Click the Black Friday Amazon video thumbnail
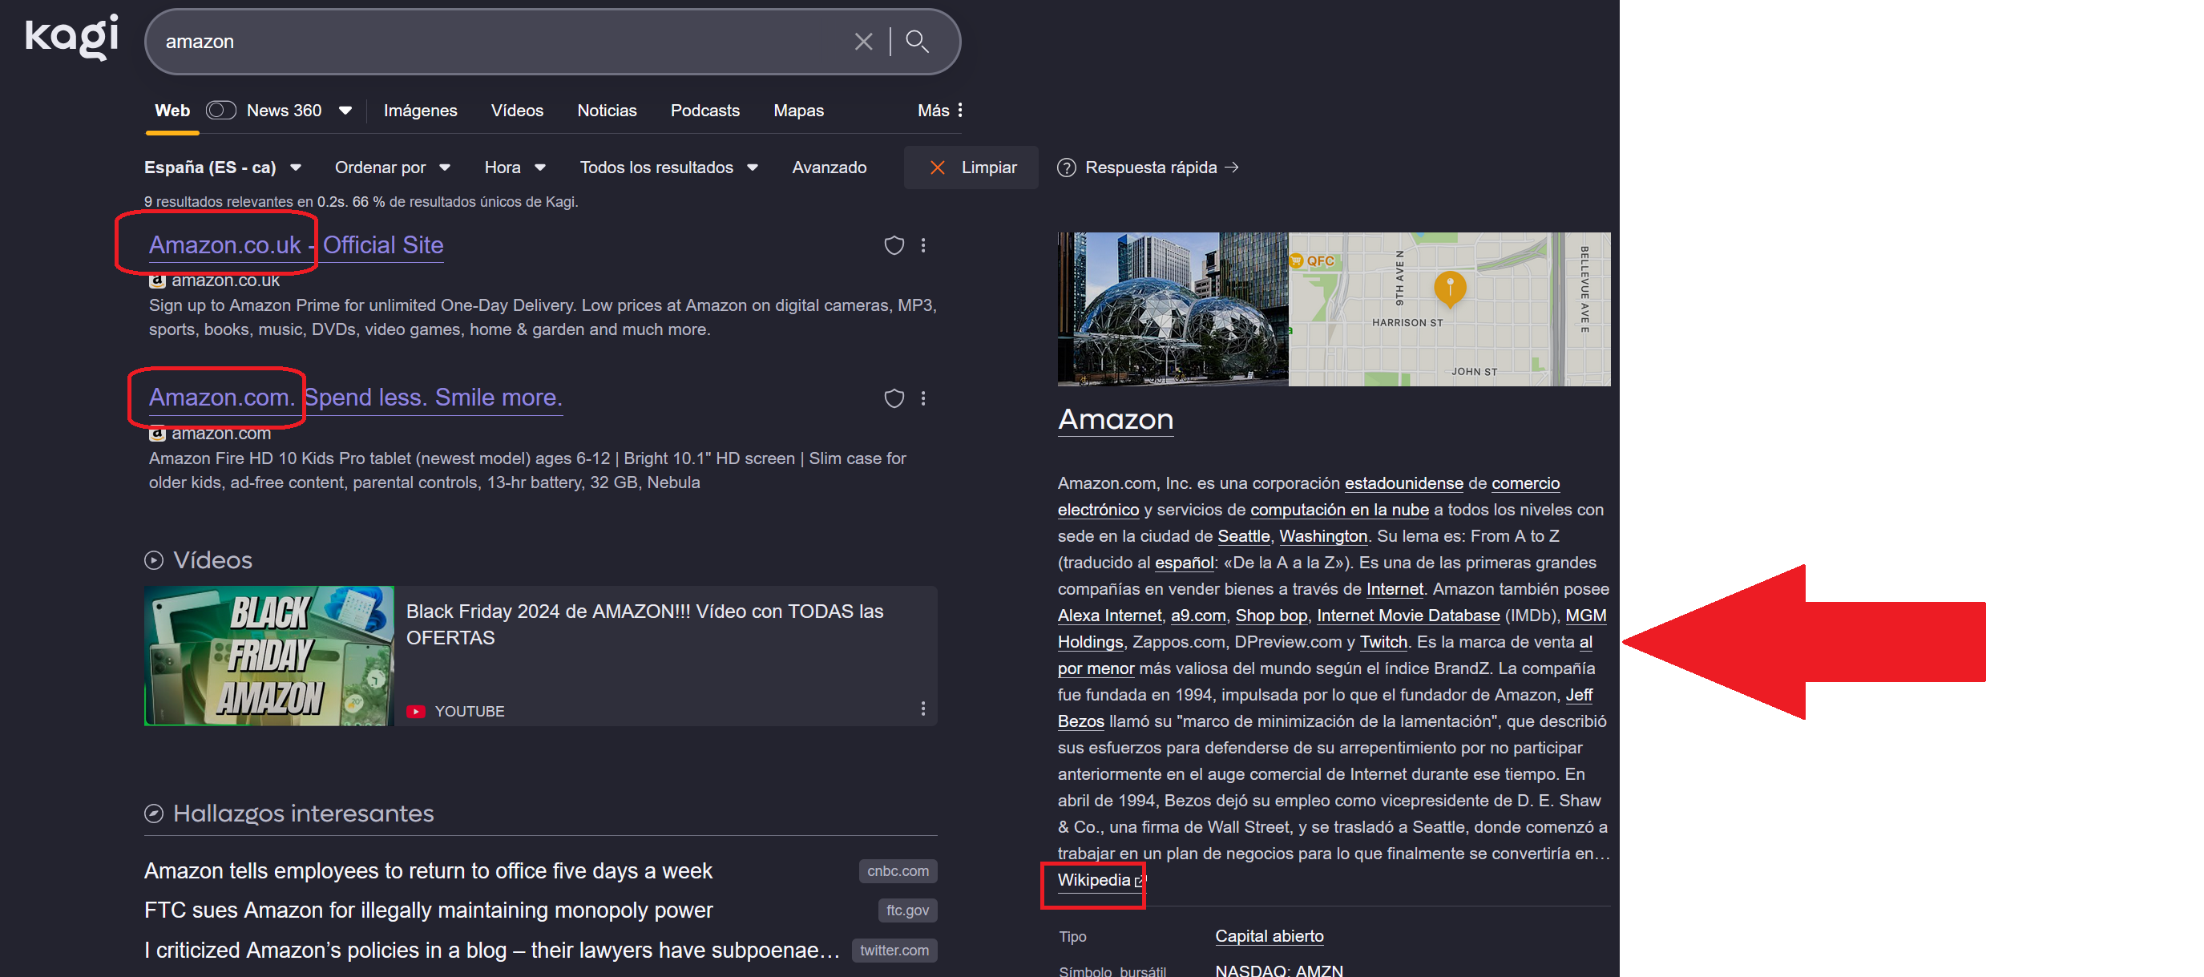The width and height of the screenshot is (2204, 977). pos(268,656)
